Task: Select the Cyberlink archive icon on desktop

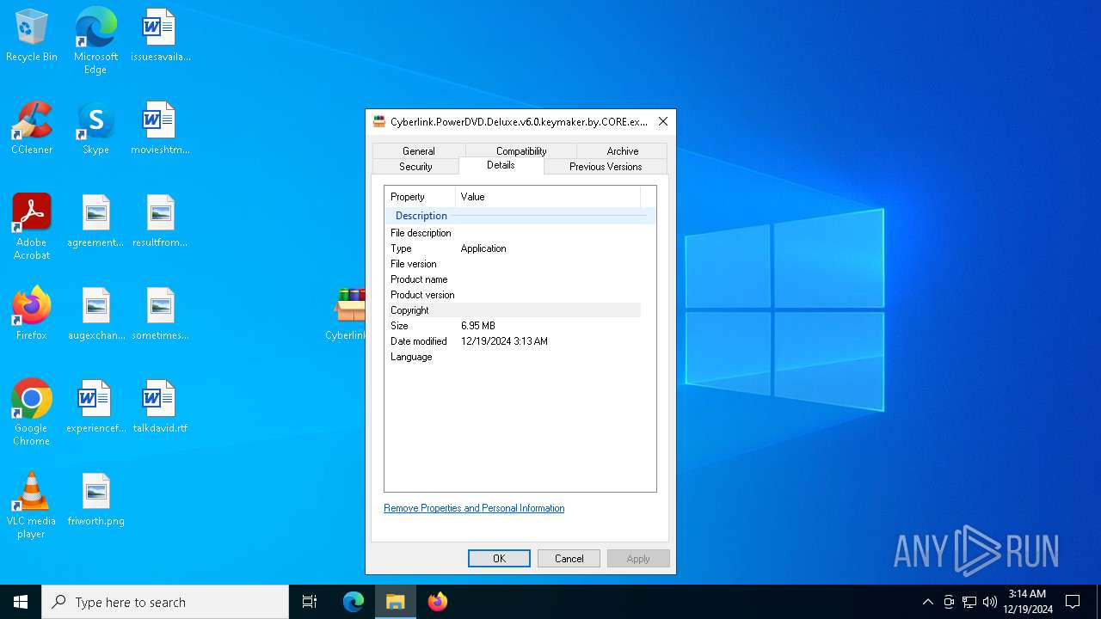Action: tap(346, 315)
